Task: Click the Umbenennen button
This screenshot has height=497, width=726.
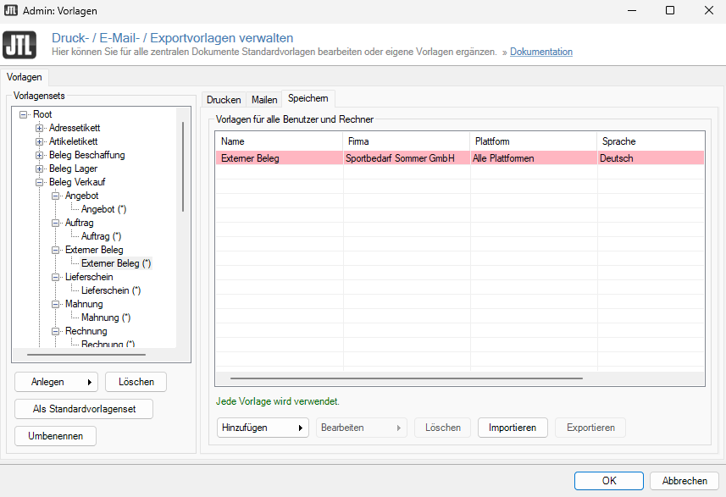Action: (55, 436)
